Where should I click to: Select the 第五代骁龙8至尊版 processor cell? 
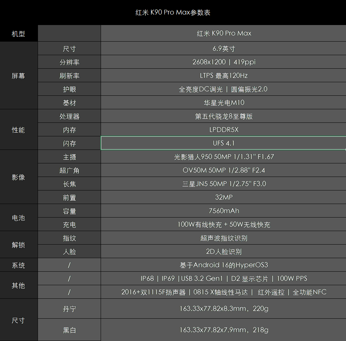(x=223, y=116)
